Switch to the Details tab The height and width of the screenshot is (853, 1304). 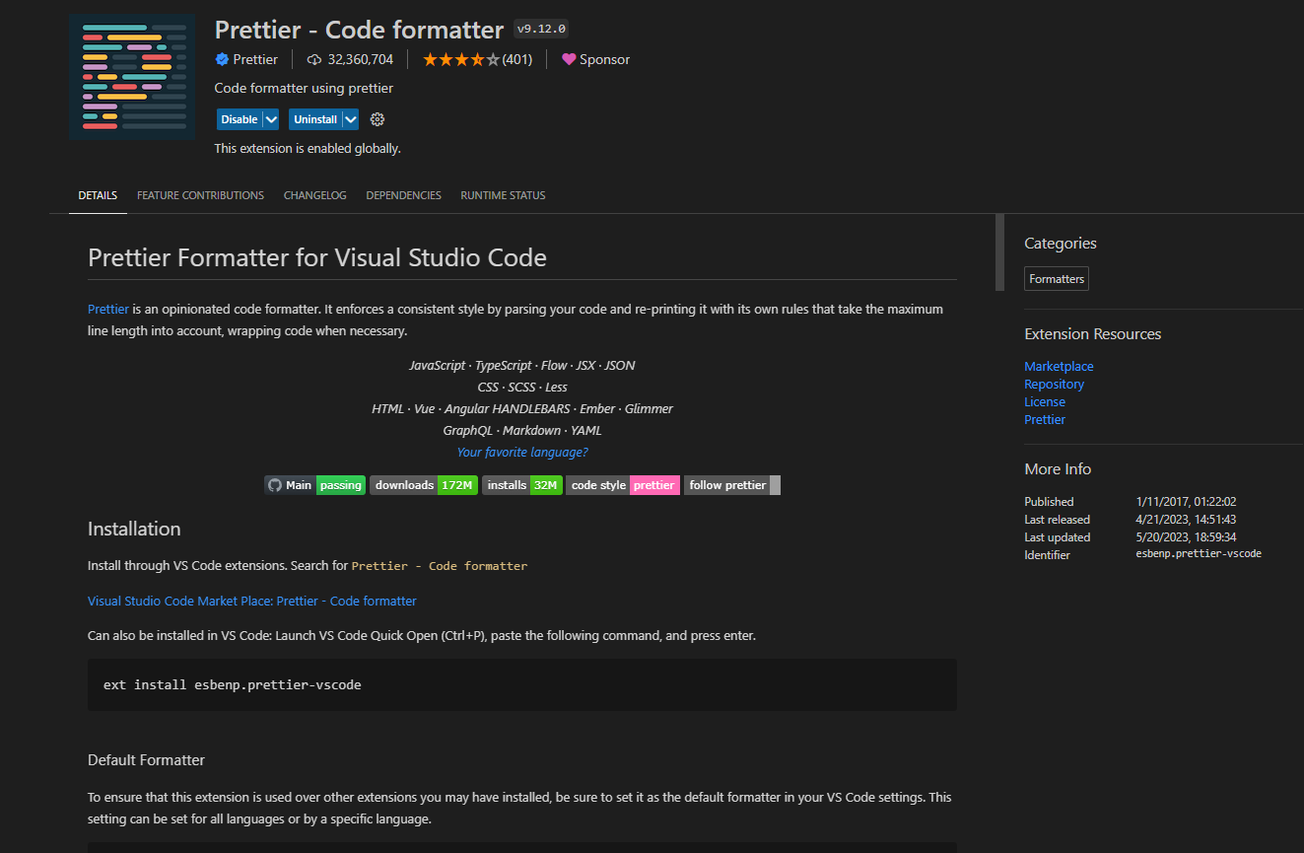tap(98, 195)
